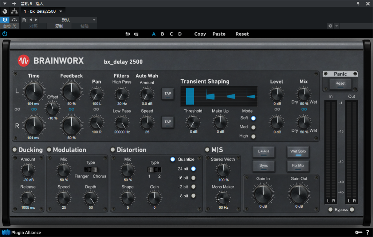This screenshot has height=237, width=373.
Task: Switch to settings slot B
Action: click(162, 34)
